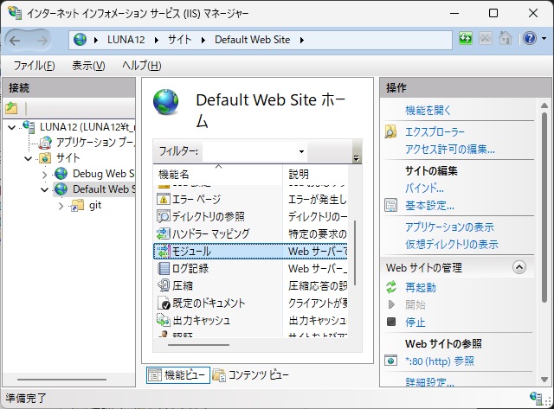
Task: Select the モジュール feature icon
Action: pyautogui.click(x=164, y=252)
